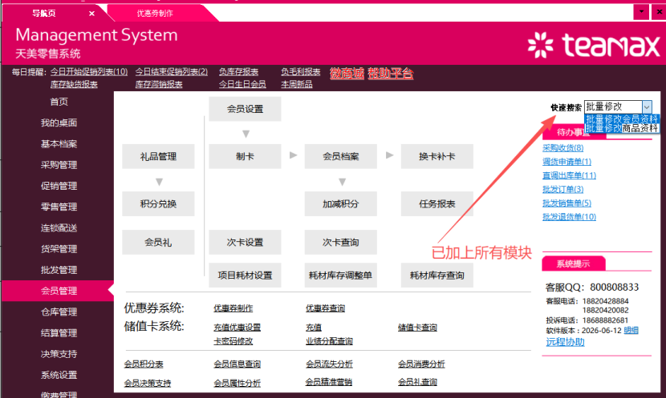Open the 库存缺货报表 link
Image resolution: width=666 pixels, height=398 pixels.
pos(74,84)
